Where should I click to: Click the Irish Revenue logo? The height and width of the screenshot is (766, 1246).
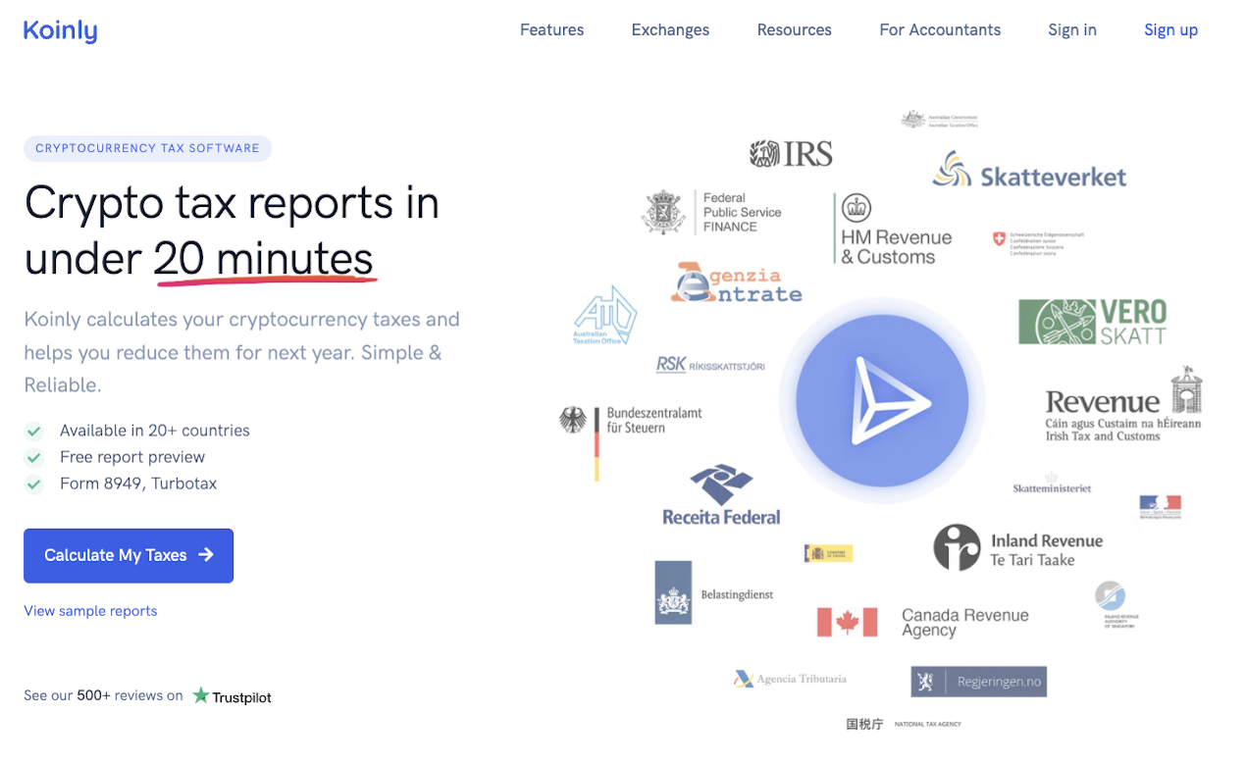point(1123,405)
